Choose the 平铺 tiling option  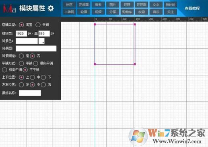[21, 63]
